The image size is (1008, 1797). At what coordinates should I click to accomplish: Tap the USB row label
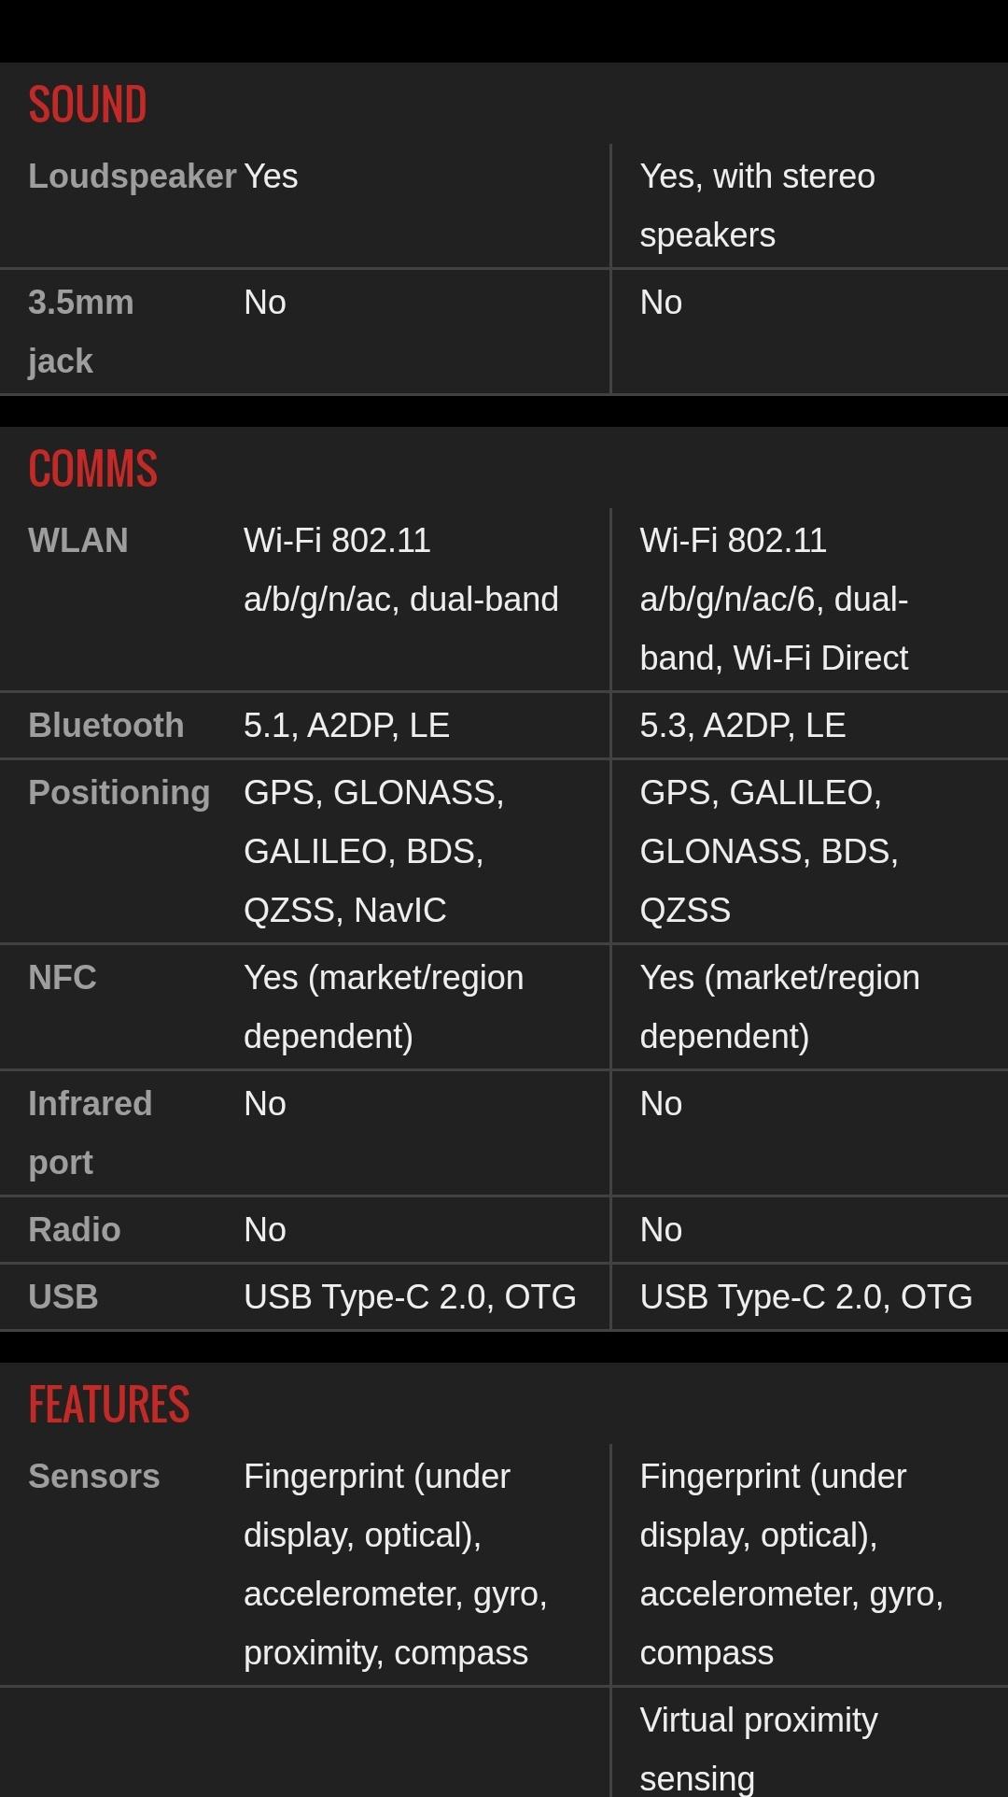(x=63, y=1297)
